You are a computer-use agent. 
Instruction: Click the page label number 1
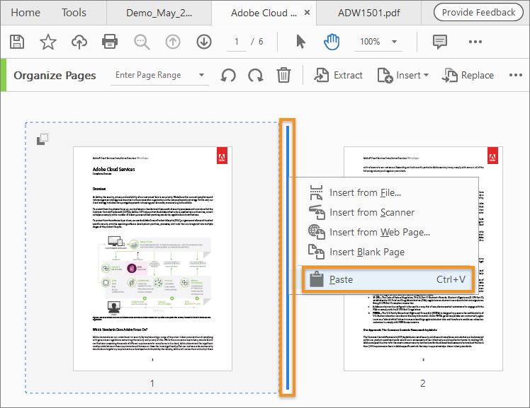[x=152, y=383]
